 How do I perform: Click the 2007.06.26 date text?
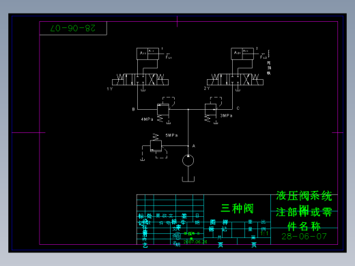195,242
